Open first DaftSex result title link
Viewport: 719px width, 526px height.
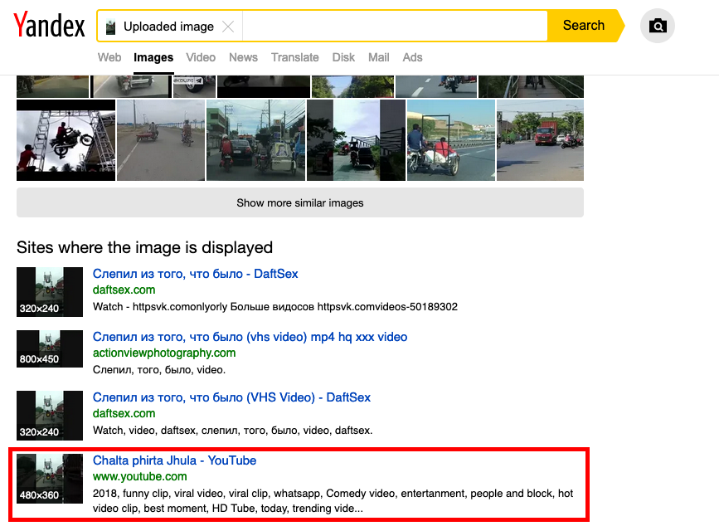[196, 274]
